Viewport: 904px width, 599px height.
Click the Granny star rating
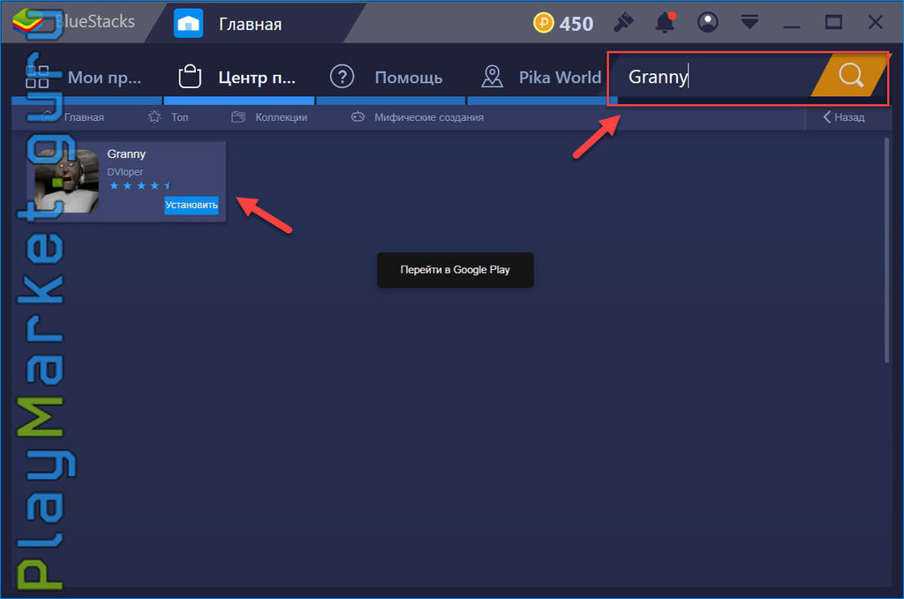[140, 185]
